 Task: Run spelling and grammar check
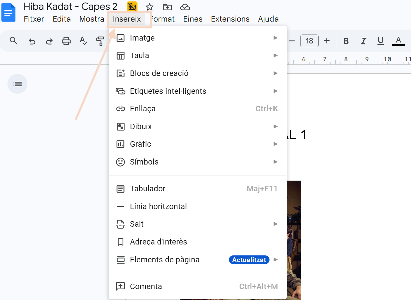coord(83,41)
